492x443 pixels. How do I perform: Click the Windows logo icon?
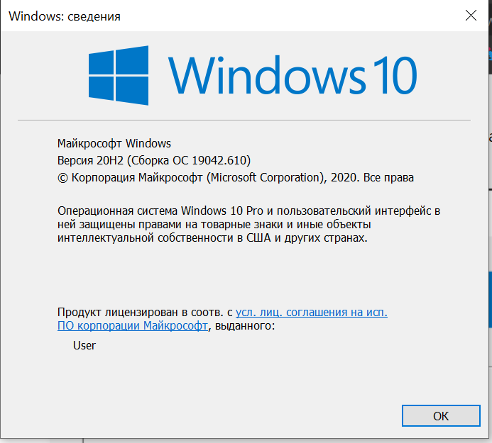119,75
